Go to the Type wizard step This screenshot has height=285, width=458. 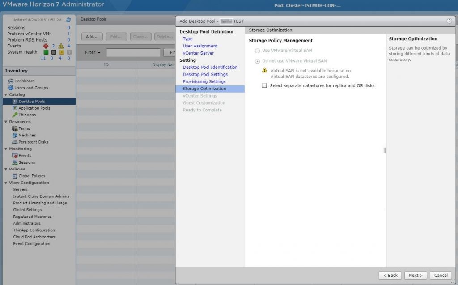[x=187, y=38]
